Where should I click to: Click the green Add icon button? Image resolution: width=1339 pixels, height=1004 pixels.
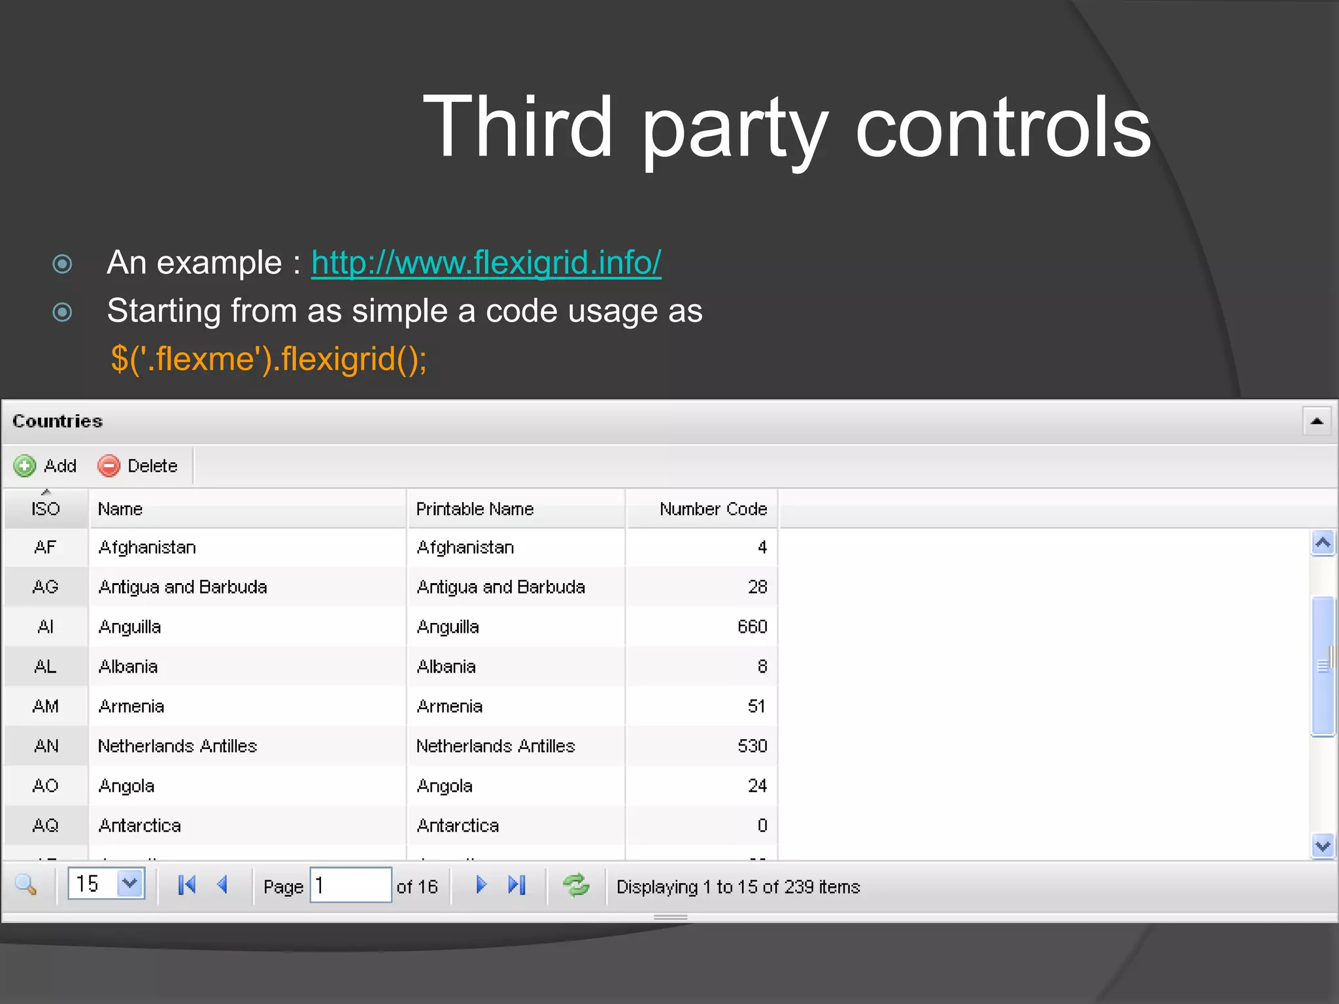[25, 466]
